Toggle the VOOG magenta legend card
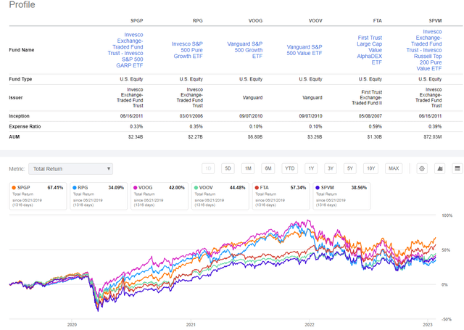 click(159, 197)
